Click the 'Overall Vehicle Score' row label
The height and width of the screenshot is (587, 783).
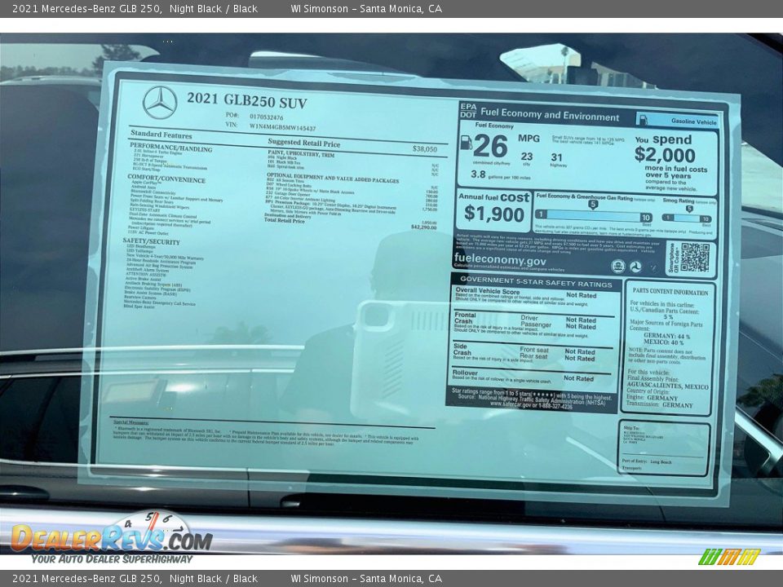(488, 291)
